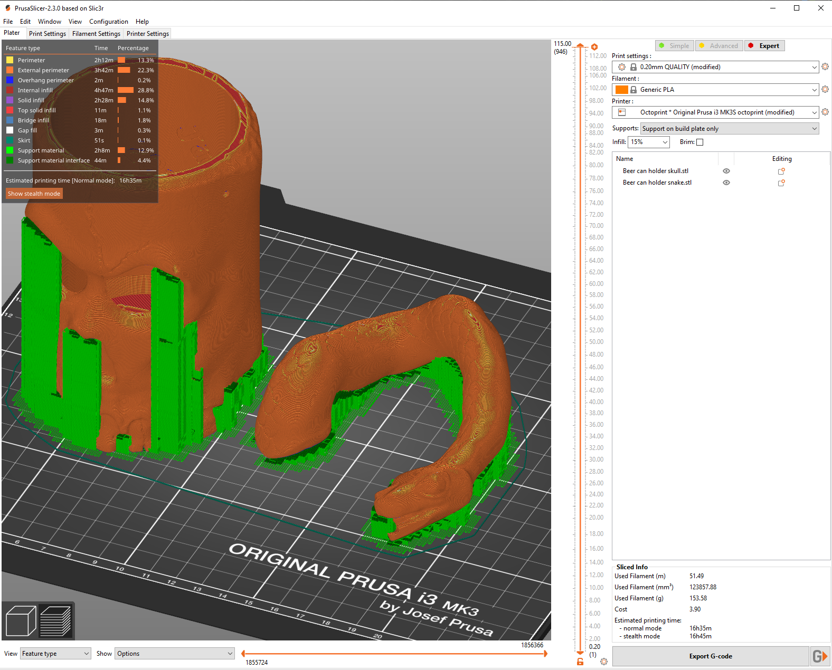Click the Used Filament (g) value 153.58
Viewport: 832px width, 670px height.
pos(698,598)
